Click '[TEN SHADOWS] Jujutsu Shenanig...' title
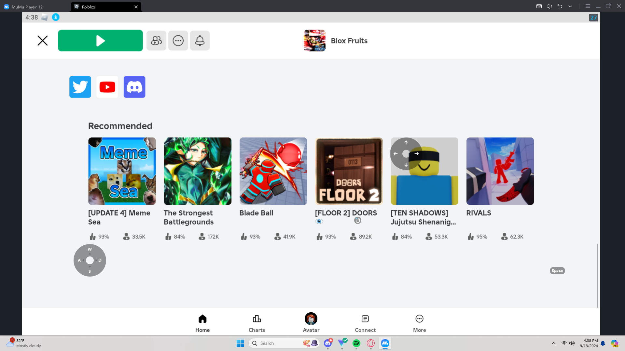This screenshot has width=625, height=351. point(423,217)
